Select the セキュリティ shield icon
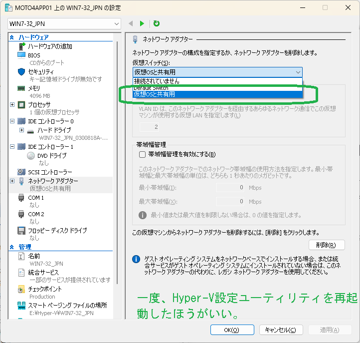Screen dimensions: 360x343 coord(21,71)
